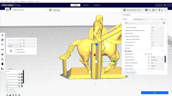Collapse the print settings header chevron
This screenshot has height=96, width=172.
[x=166, y=10]
